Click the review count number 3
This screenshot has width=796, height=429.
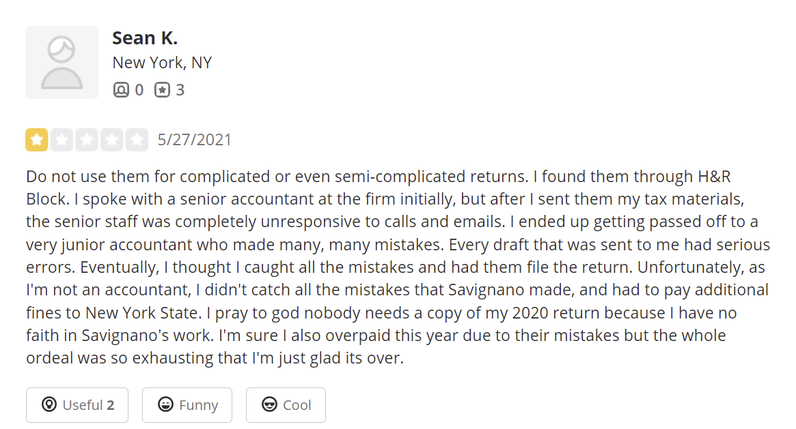pyautogui.click(x=180, y=90)
